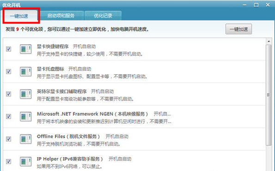
Task: Select the Offline Files（脱机文件服务）title
Action: pos(68,136)
